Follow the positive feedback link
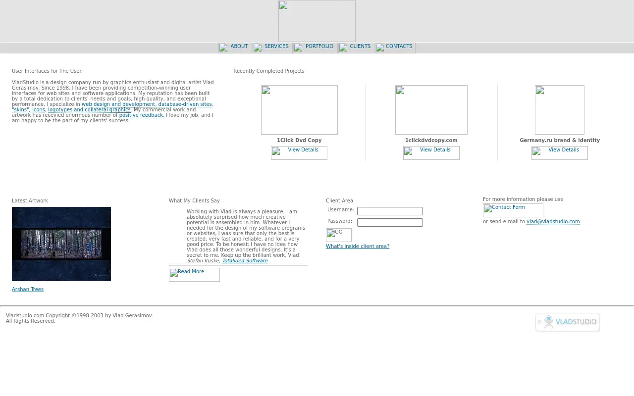 (141, 115)
